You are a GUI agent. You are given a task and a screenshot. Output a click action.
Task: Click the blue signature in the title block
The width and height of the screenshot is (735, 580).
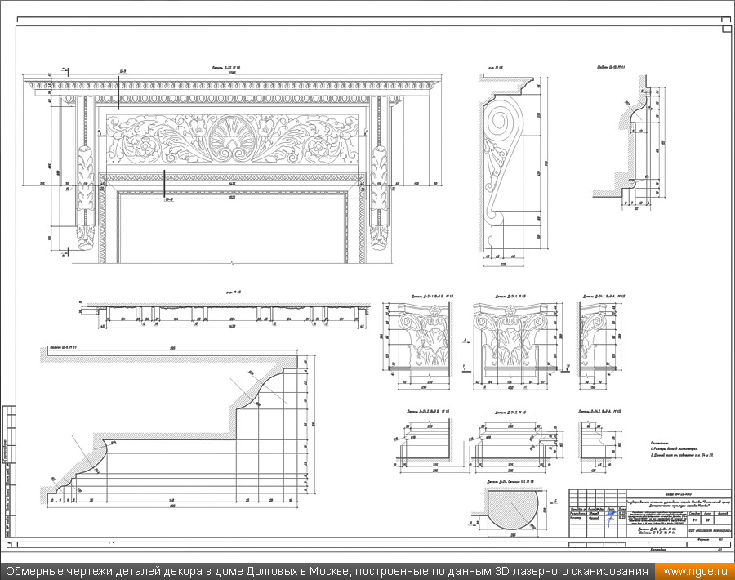pos(610,517)
